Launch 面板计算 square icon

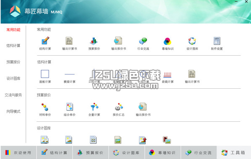(45, 74)
